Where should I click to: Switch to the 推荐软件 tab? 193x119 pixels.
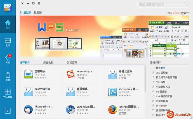pyautogui.click(x=25, y=63)
